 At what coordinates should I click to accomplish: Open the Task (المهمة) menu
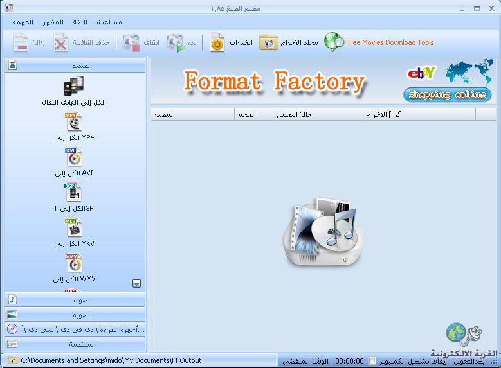(23, 22)
